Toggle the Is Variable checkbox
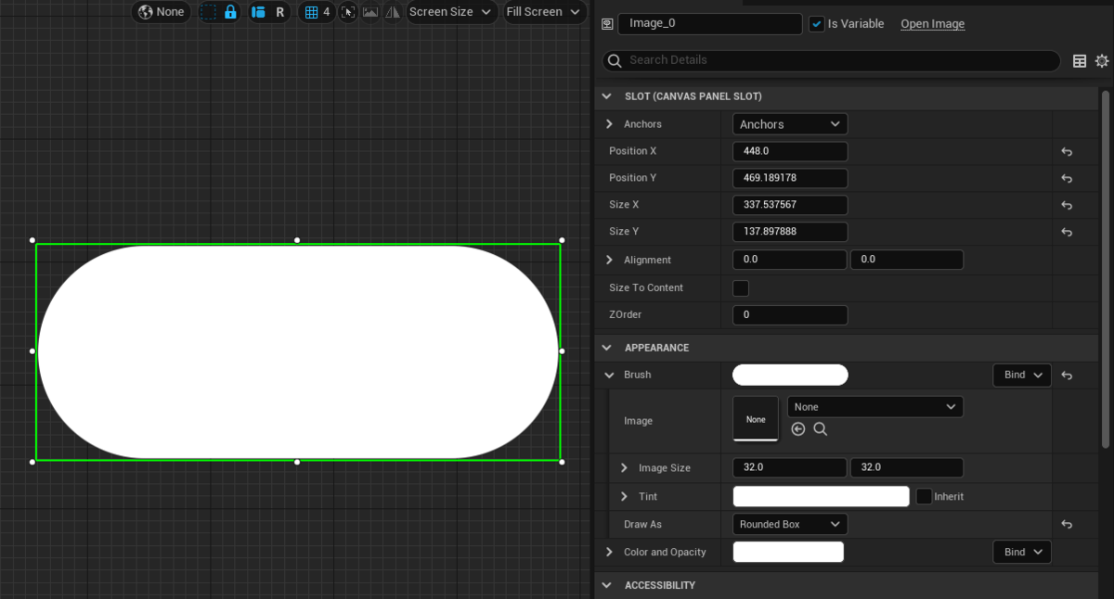This screenshot has height=599, width=1114. pos(817,24)
